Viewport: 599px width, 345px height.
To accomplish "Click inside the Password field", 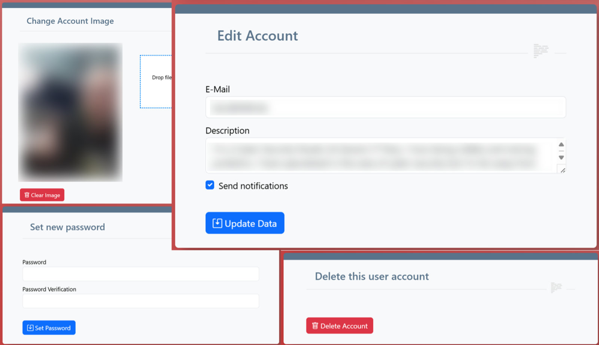I will (x=140, y=274).
